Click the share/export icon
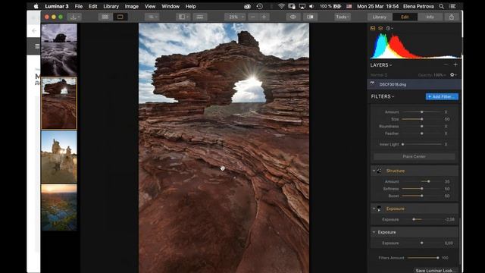 point(452,17)
